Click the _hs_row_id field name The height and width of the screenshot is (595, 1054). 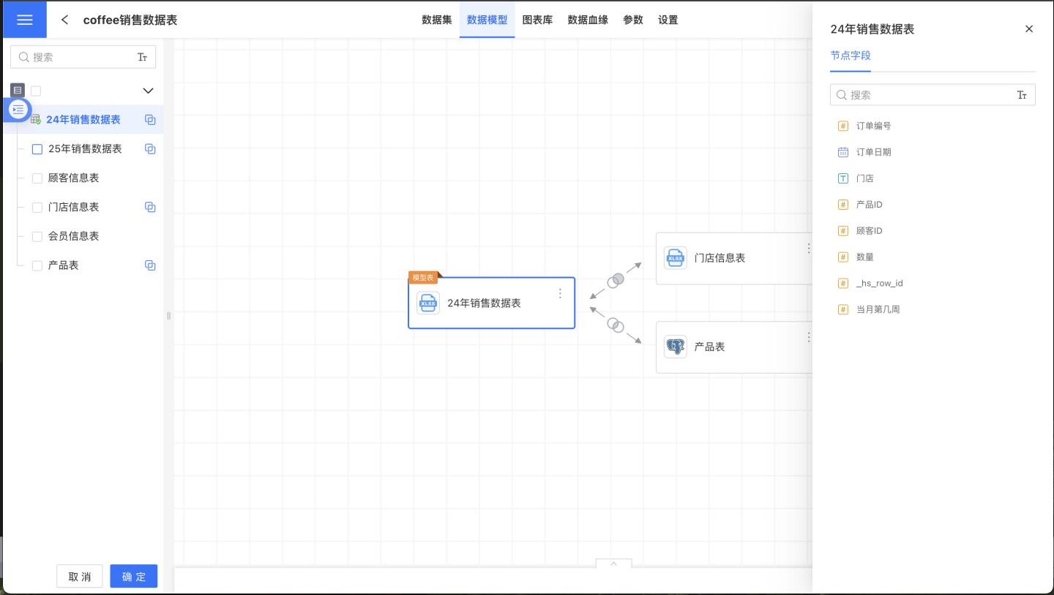[x=880, y=284]
